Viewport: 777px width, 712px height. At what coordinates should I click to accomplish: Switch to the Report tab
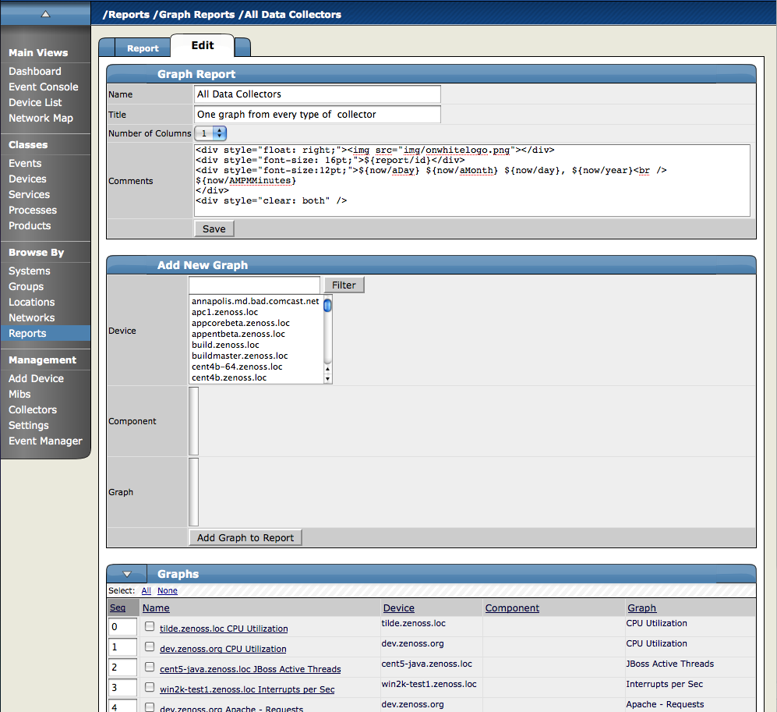point(143,48)
